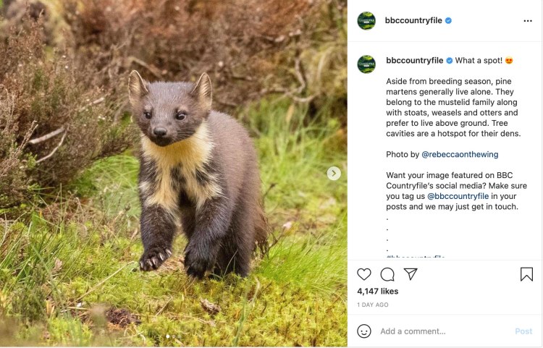Viewport: 543px width, 348px height.
Task: Click verified badge in the post header
Action: pyautogui.click(x=448, y=21)
